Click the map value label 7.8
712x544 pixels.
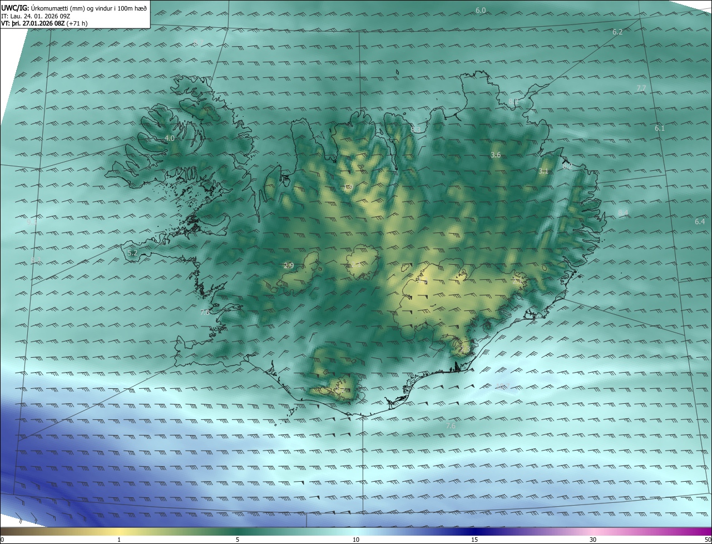coord(205,313)
